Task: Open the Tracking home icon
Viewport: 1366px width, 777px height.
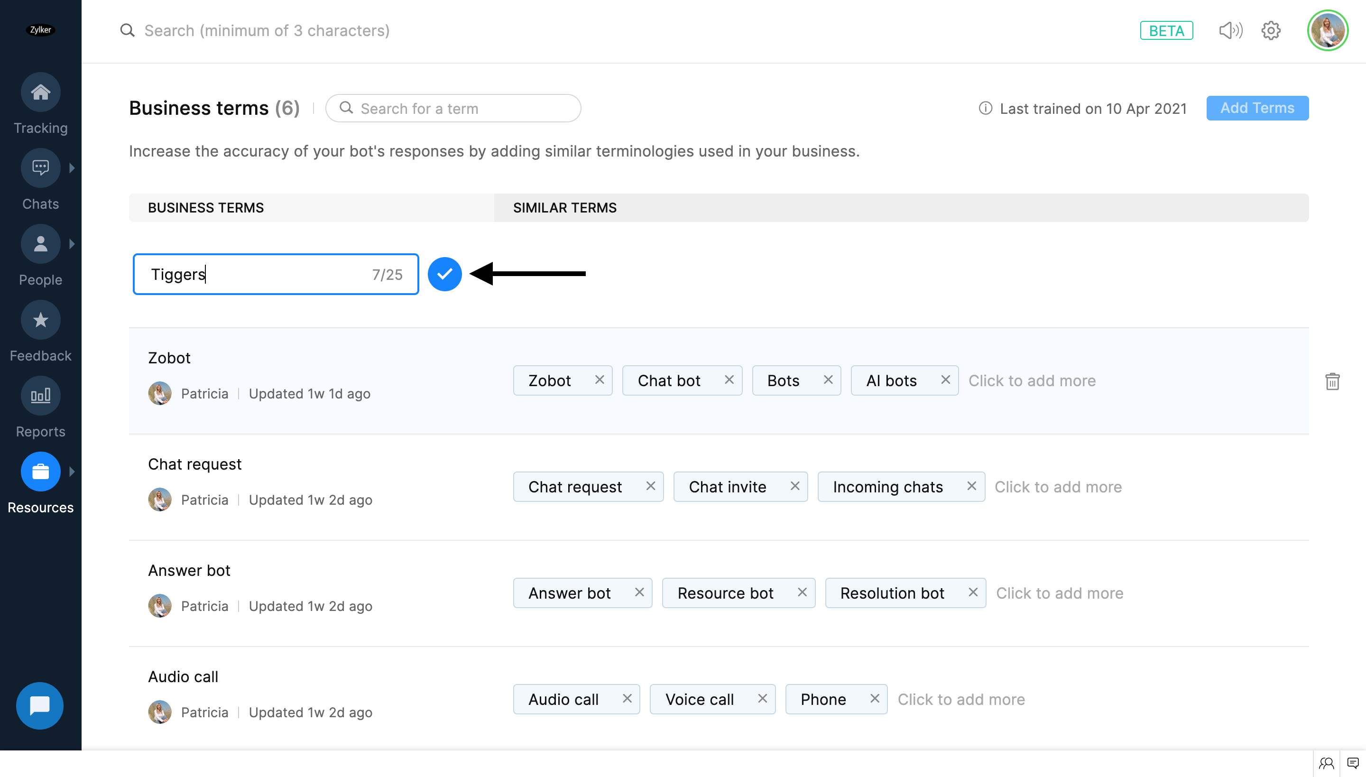Action: coord(41,92)
